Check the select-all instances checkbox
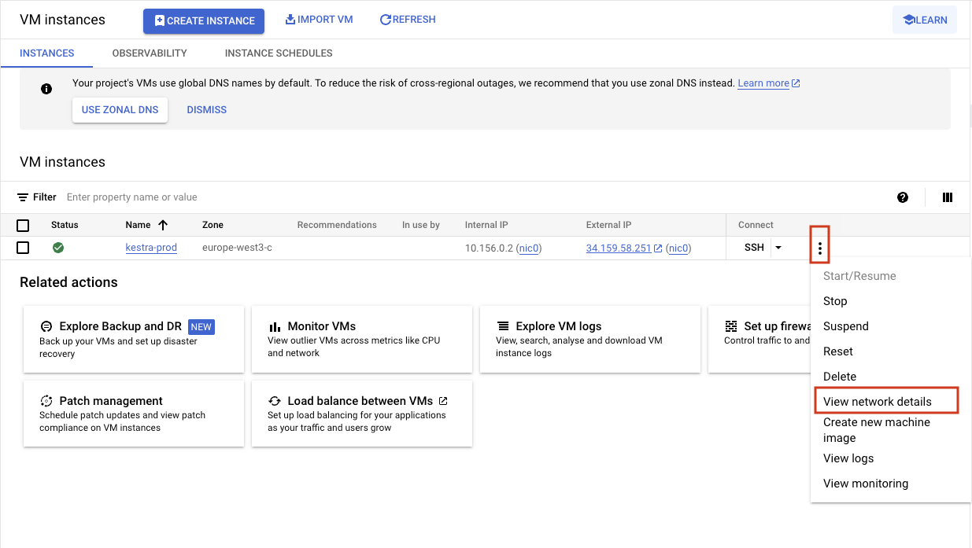Viewport: 972px width, 548px height. (x=23, y=225)
